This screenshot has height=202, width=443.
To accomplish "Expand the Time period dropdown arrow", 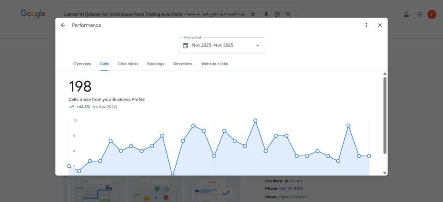I will pyautogui.click(x=257, y=45).
